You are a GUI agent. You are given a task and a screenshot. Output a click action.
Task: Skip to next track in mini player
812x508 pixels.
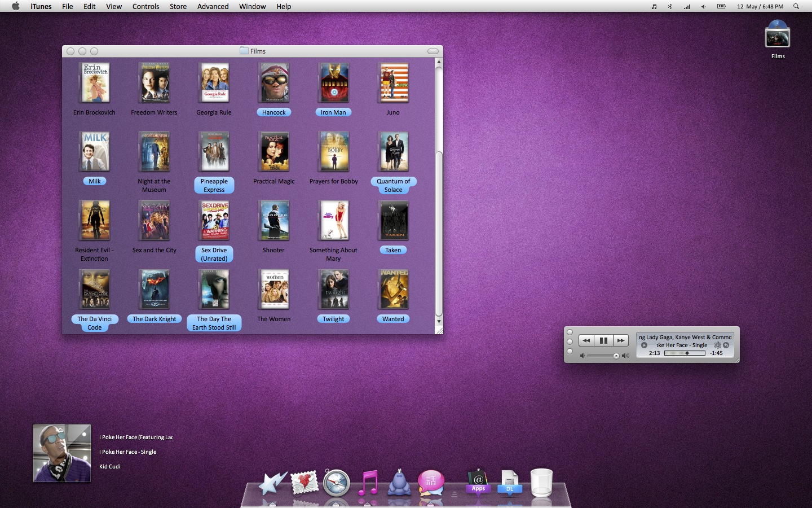(620, 340)
